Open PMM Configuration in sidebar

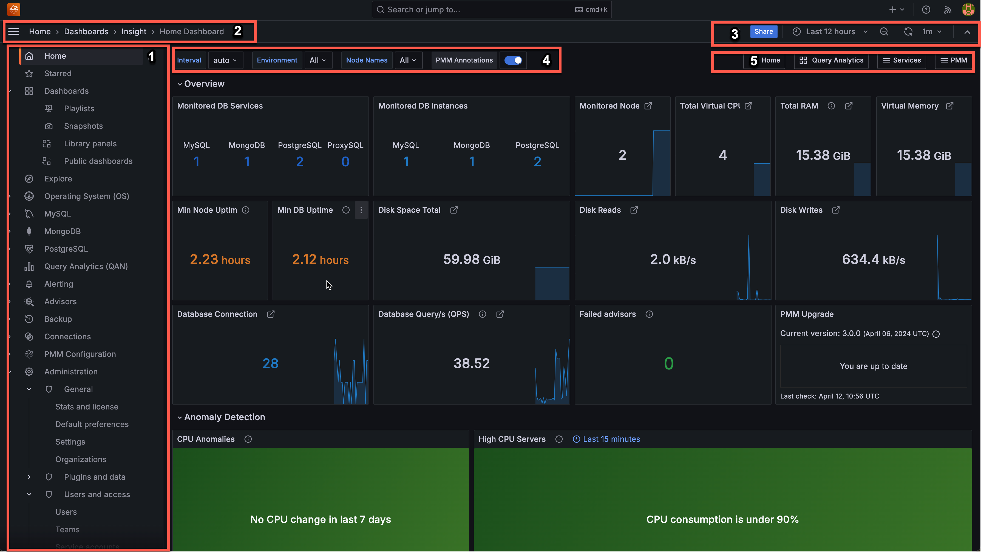[80, 354]
